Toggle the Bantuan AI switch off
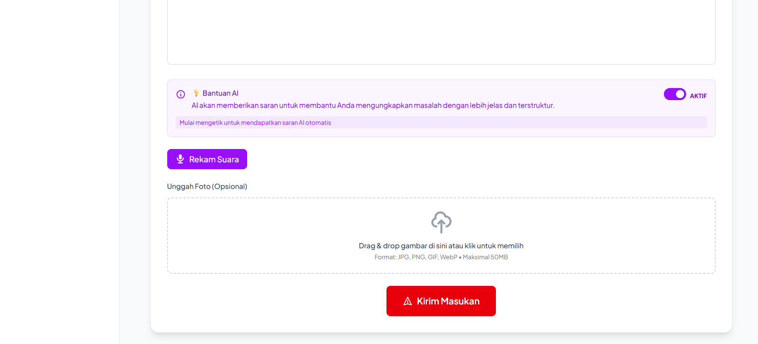 click(x=674, y=94)
